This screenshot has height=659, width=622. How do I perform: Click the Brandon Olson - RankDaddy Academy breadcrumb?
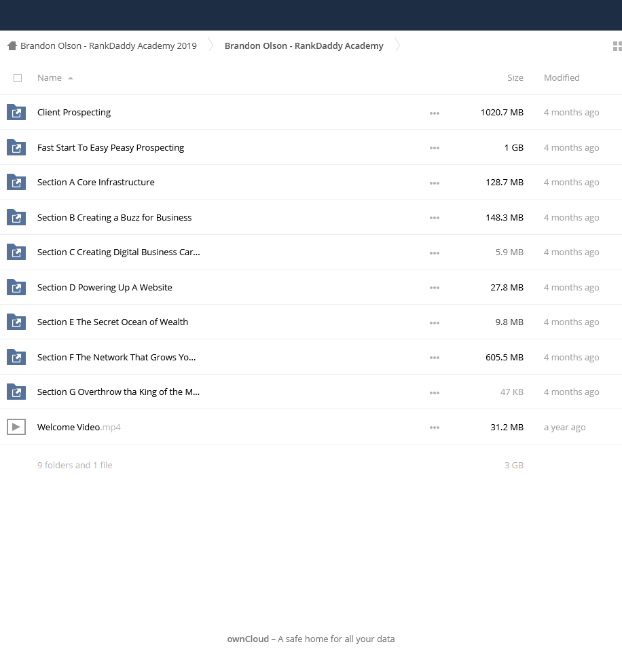(304, 45)
